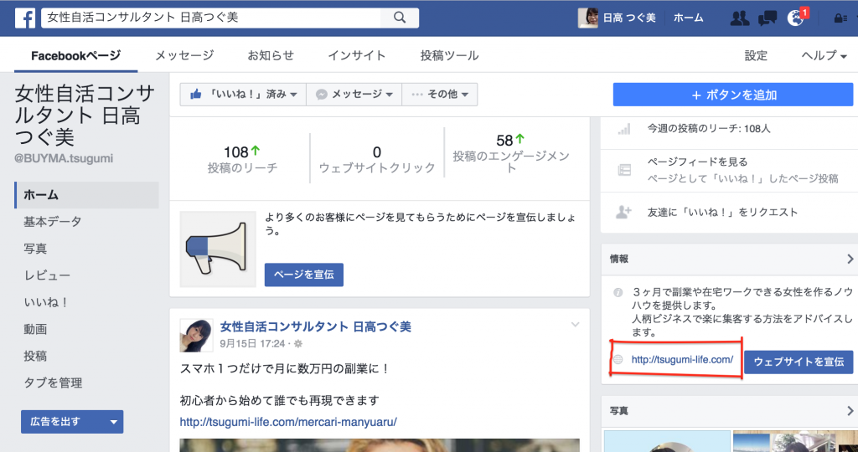Click ページを宣伝 button
Screen dimensions: 858x452
(304, 275)
